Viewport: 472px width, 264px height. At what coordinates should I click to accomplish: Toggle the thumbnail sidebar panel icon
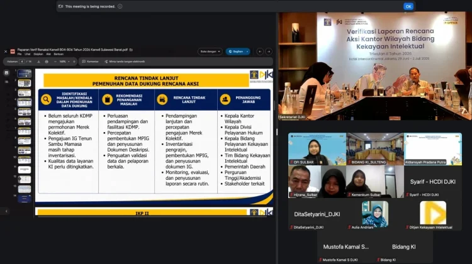click(6, 73)
